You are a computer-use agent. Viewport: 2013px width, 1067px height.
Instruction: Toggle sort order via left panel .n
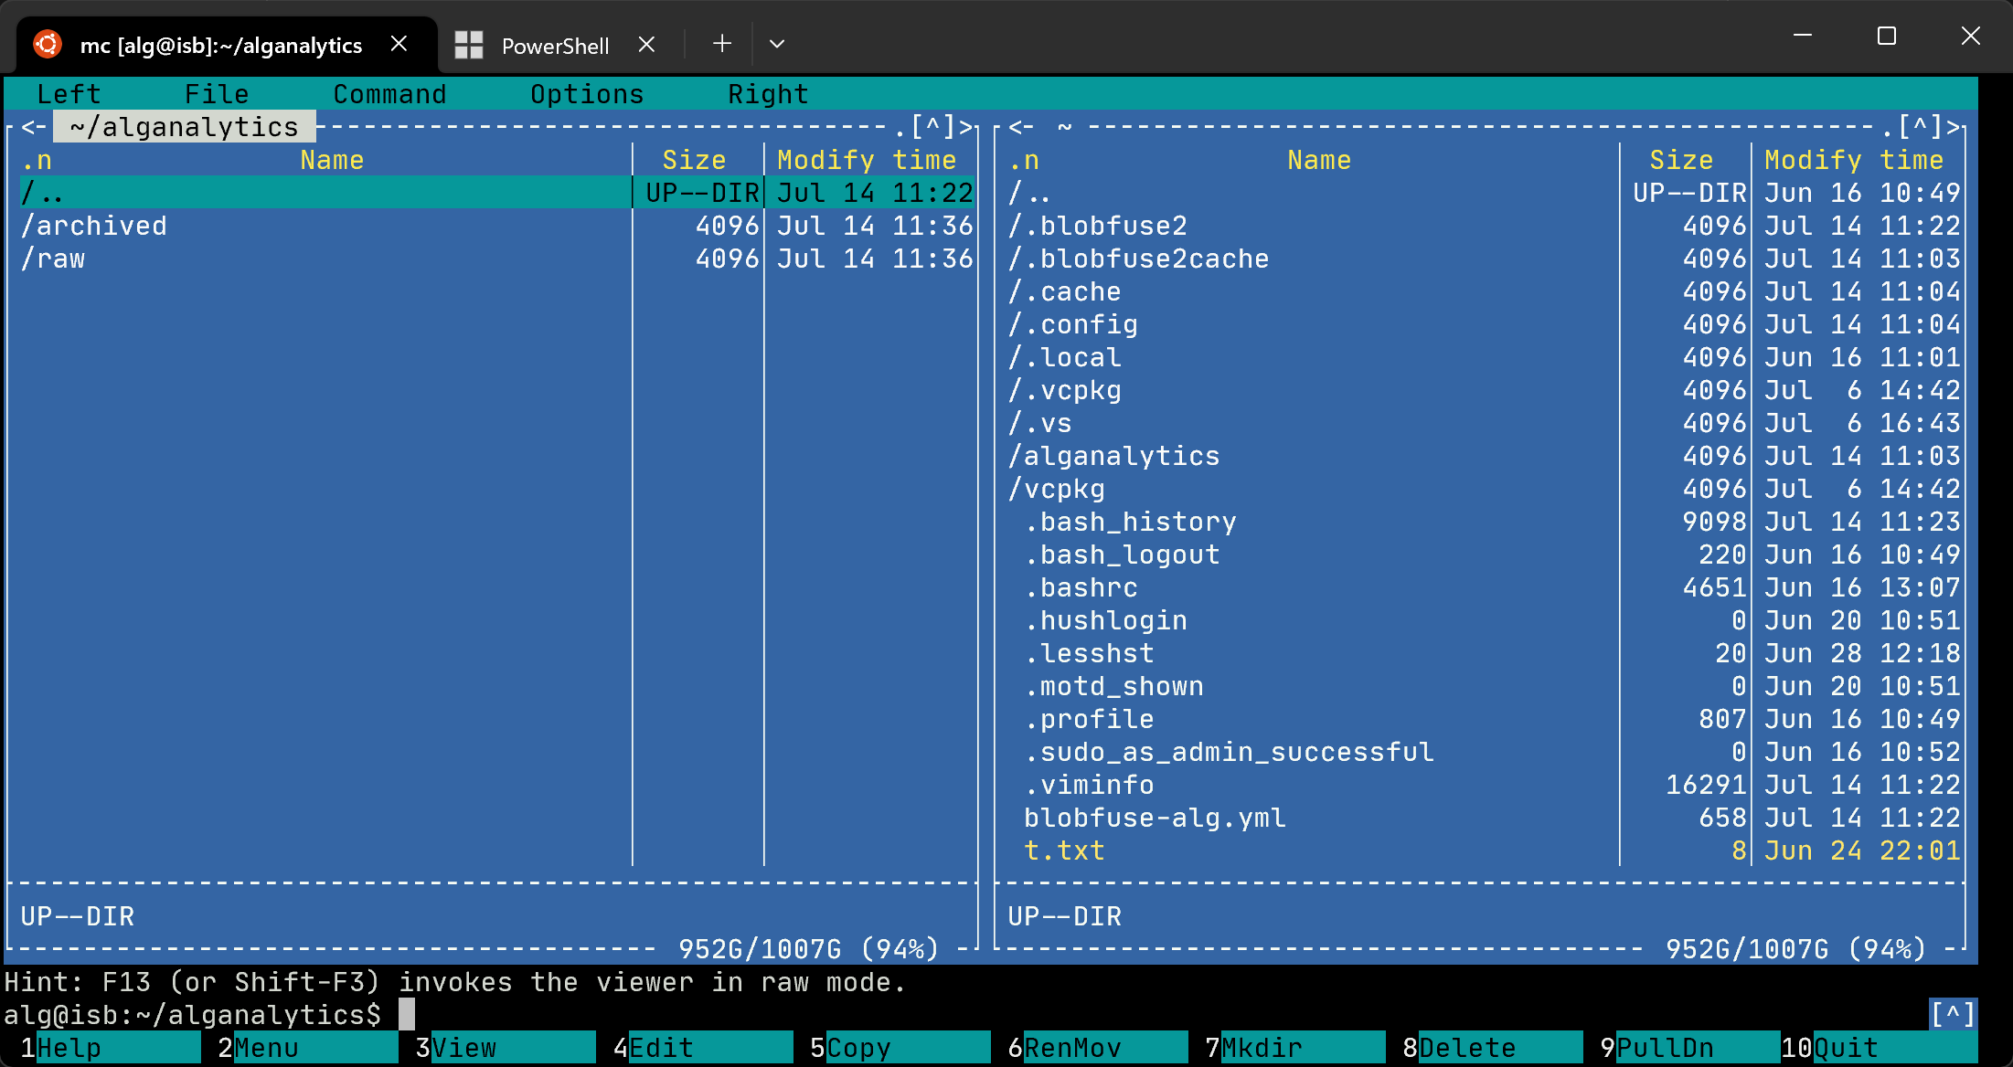pos(37,160)
